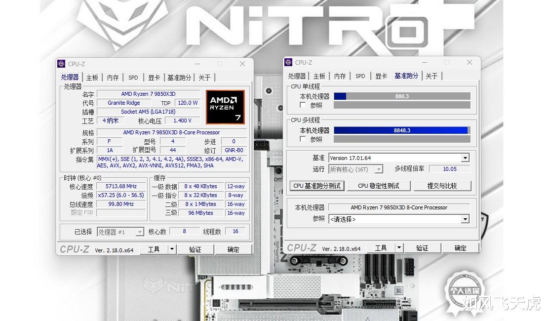Close the left CPU-Z window
The height and width of the screenshot is (321, 549).
pyautogui.click(x=242, y=64)
